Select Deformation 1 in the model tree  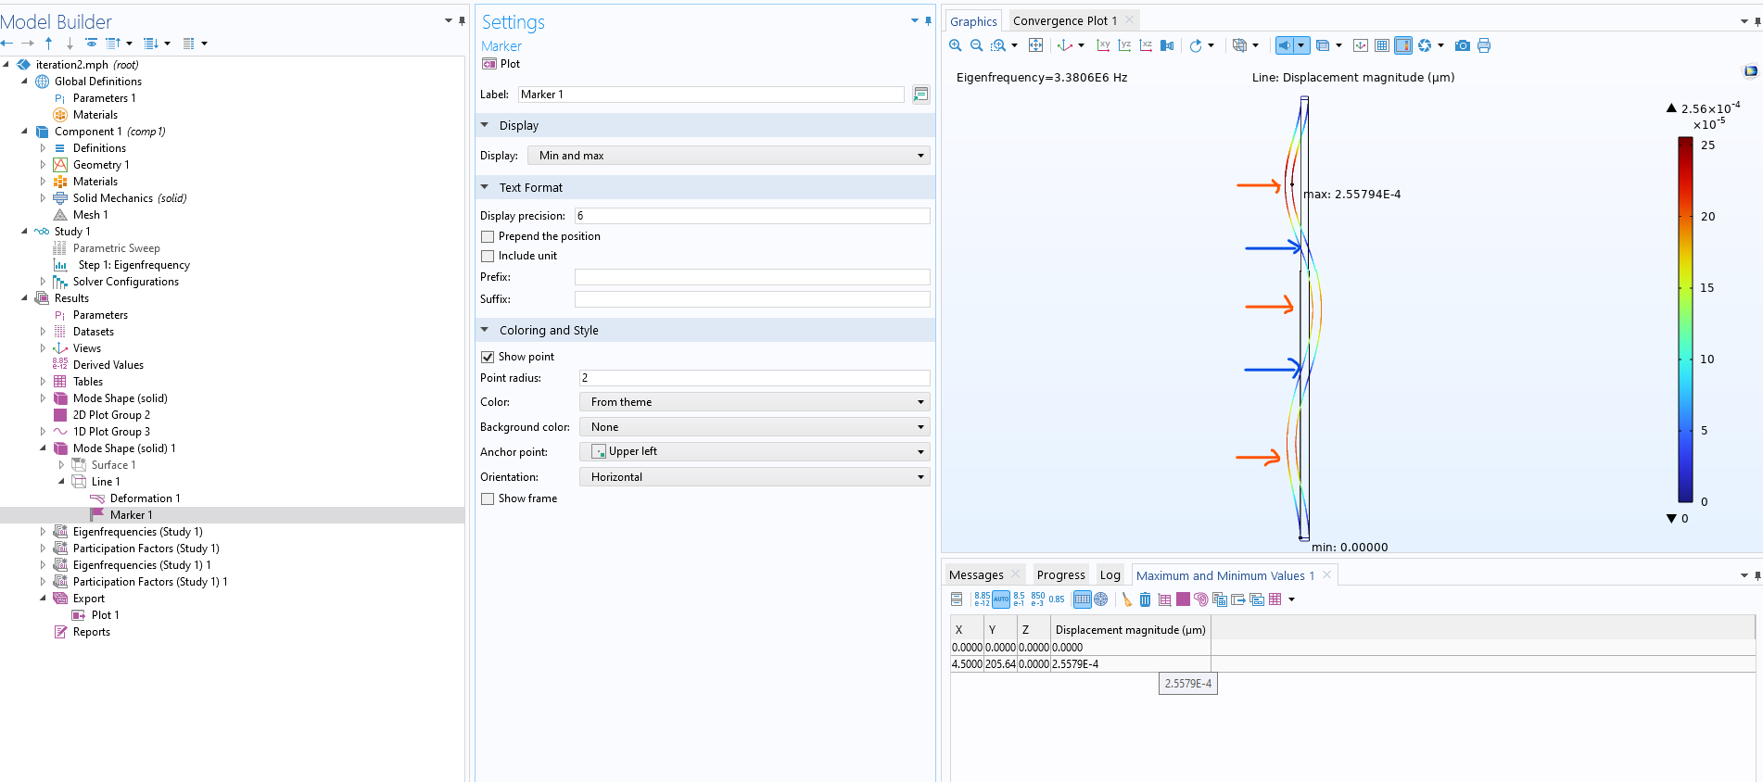[145, 498]
